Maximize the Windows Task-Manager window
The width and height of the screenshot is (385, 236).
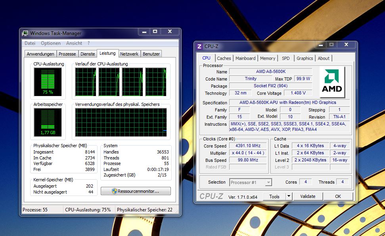pyautogui.click(x=155, y=31)
